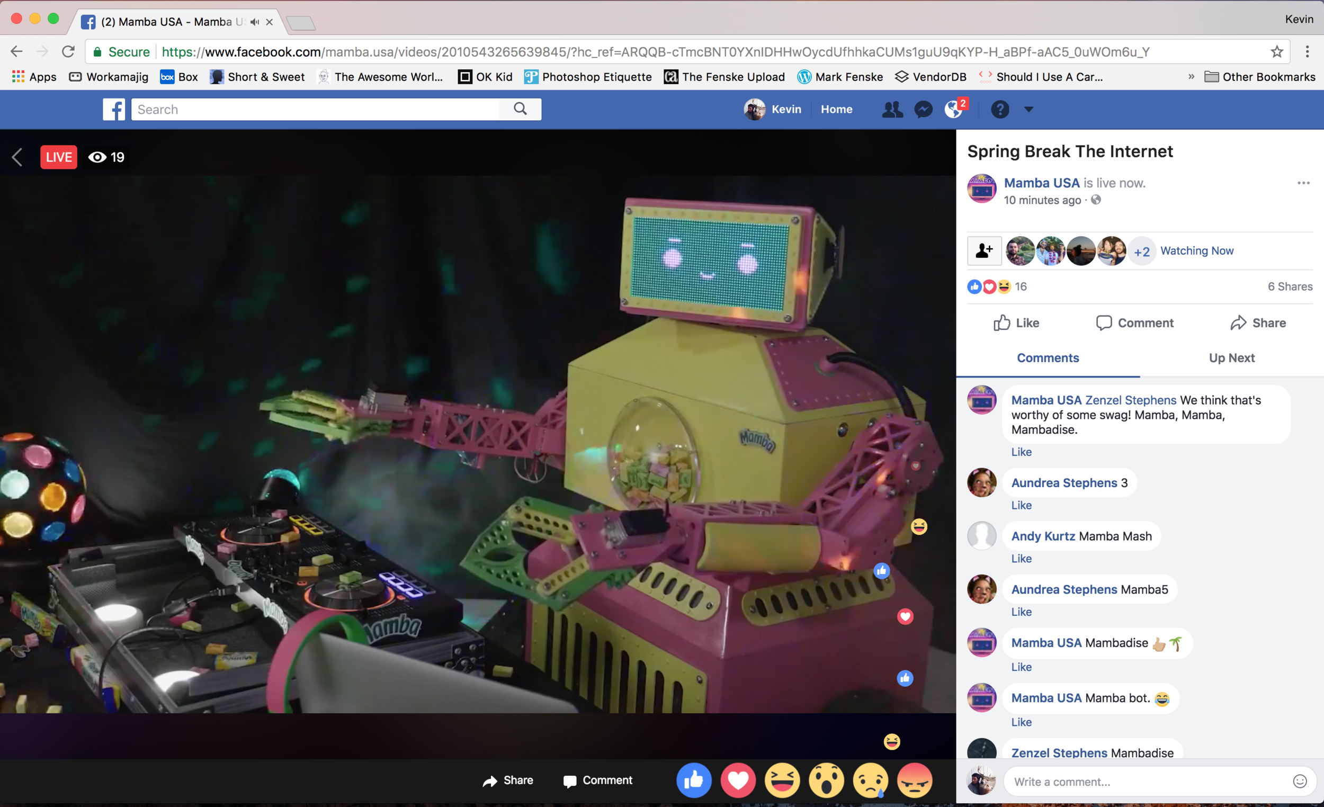Open the Friend Requests icon
The height and width of the screenshot is (807, 1324).
point(892,109)
